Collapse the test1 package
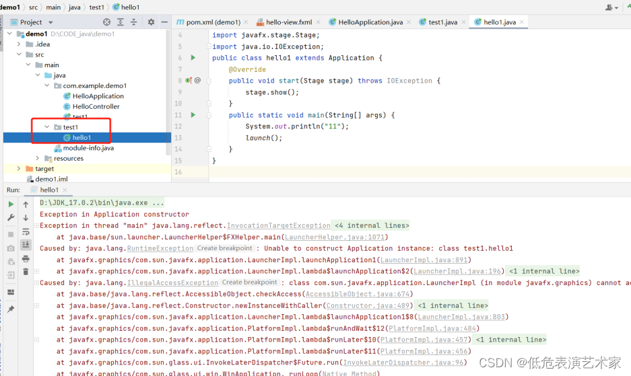This screenshot has width=631, height=376. [46, 127]
